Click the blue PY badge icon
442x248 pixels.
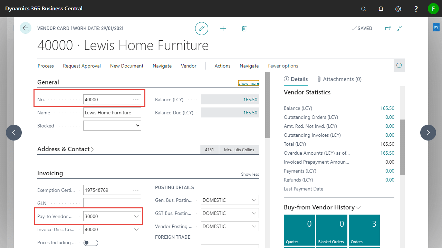pos(436,27)
